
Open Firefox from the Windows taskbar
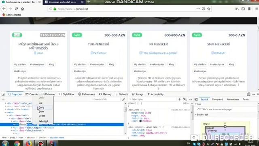pyautogui.click(x=28, y=143)
